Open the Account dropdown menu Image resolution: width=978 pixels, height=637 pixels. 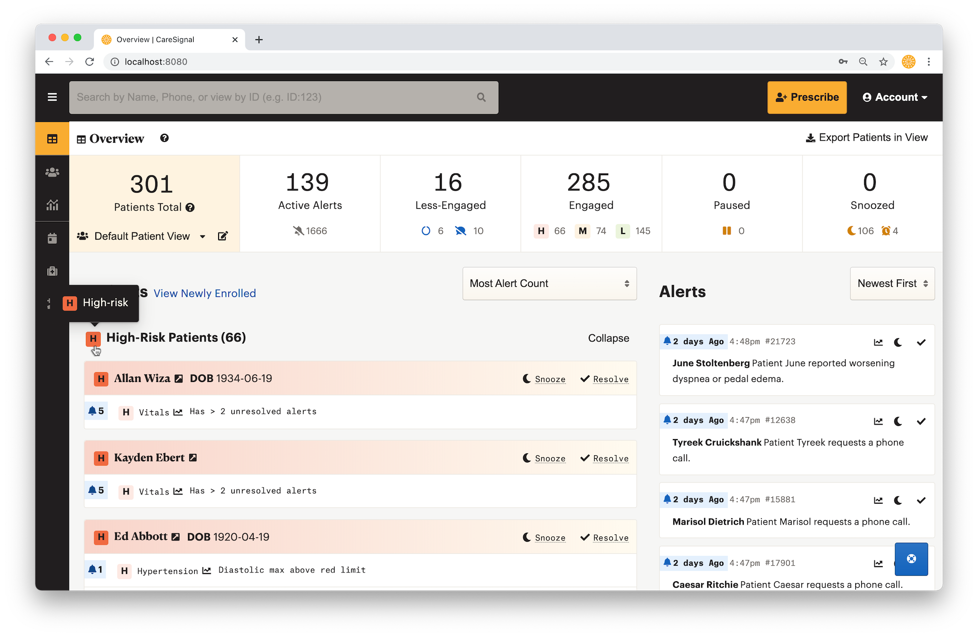point(895,97)
